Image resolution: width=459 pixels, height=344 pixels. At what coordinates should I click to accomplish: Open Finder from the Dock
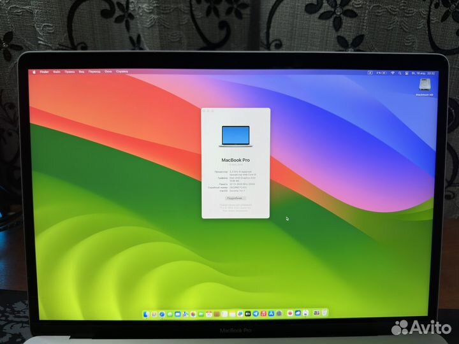pyautogui.click(x=146, y=314)
